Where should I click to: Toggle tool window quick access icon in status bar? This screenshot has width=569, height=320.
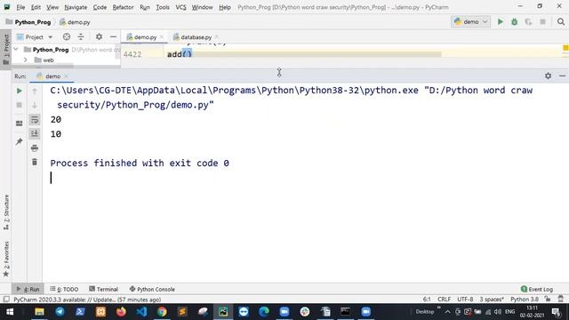tap(6, 300)
